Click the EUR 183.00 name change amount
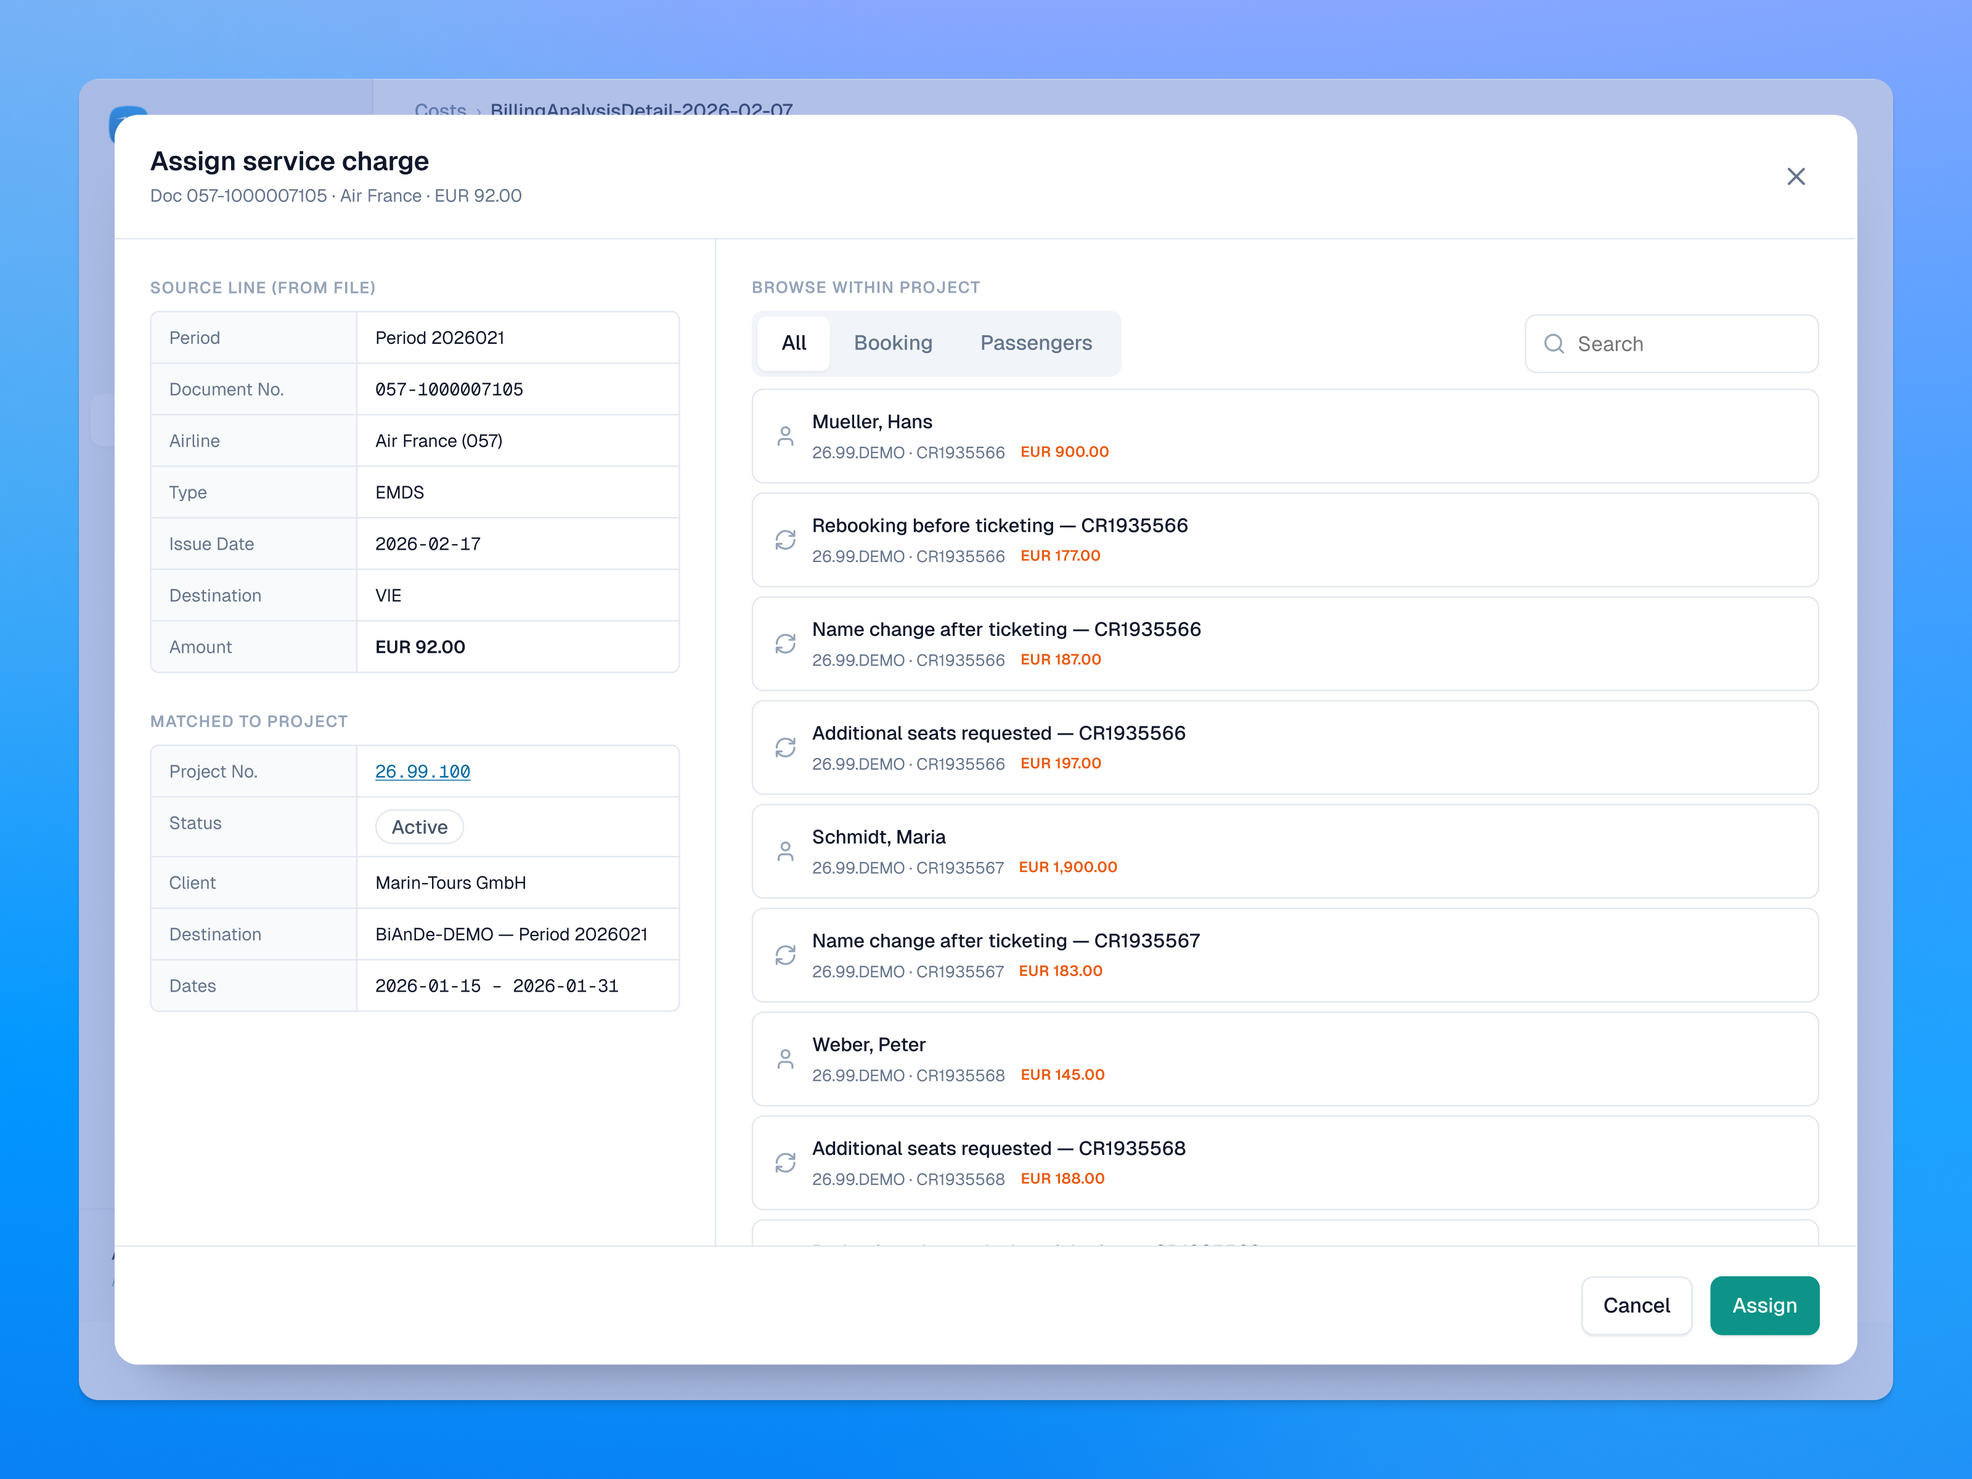The image size is (1972, 1479). (1061, 971)
